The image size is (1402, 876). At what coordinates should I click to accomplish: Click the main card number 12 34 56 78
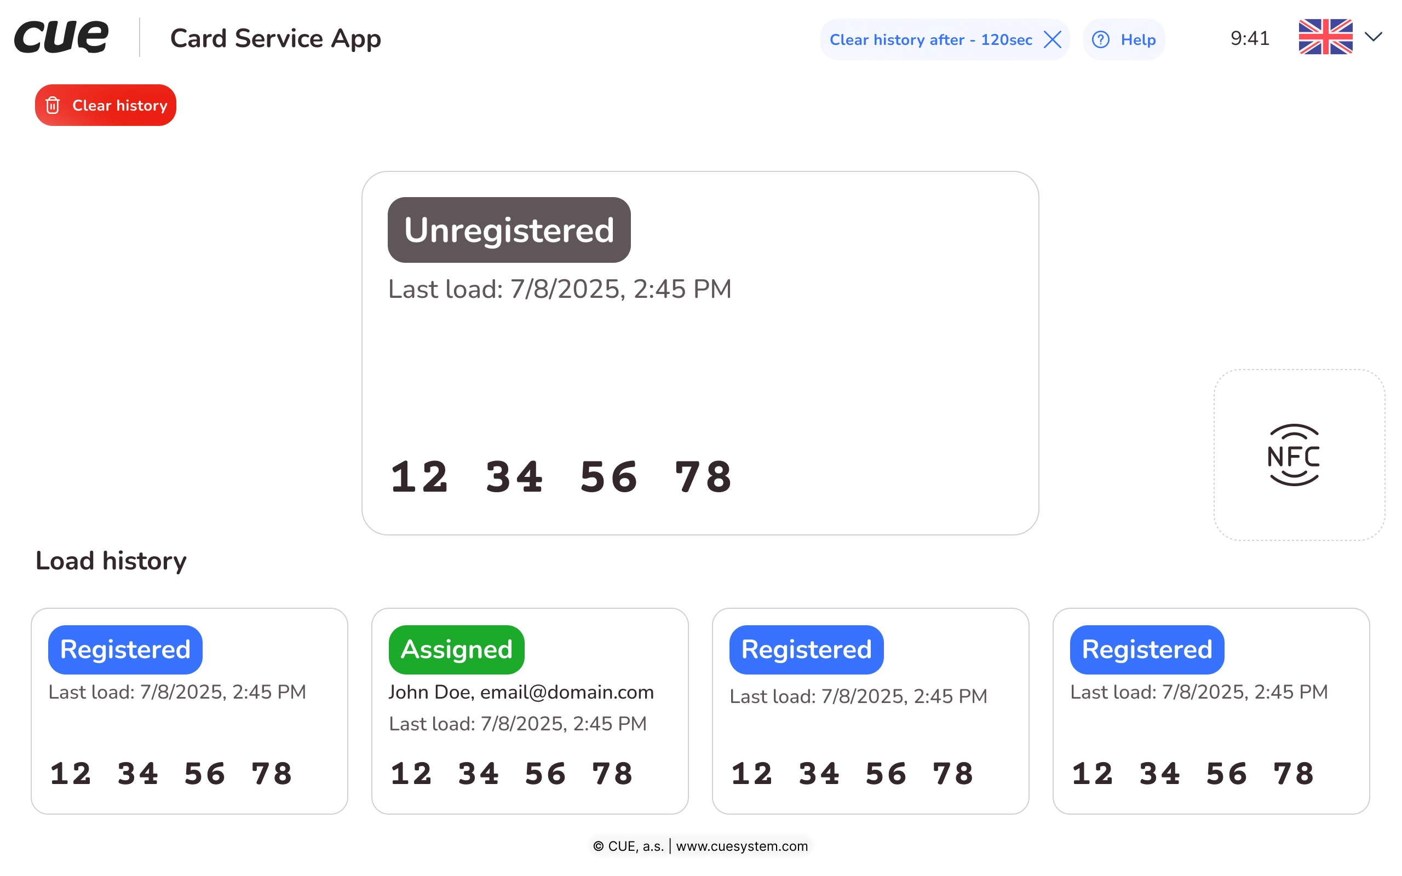click(x=561, y=477)
